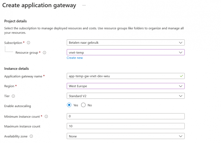This screenshot has width=221, height=143.
Task: Expand the Resource group dropdown showing vnet-temp
Action: (125, 53)
